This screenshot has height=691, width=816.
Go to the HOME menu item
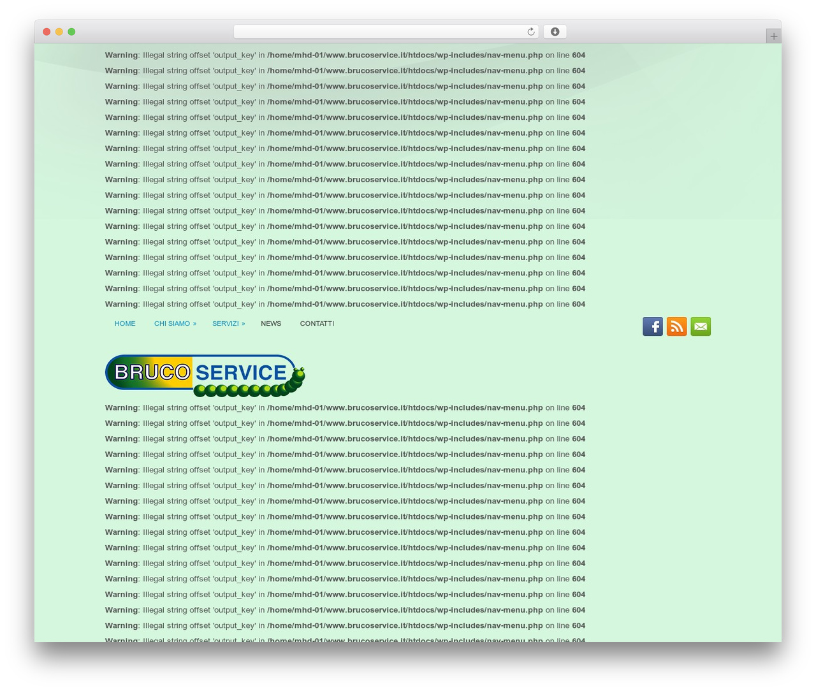coord(125,324)
